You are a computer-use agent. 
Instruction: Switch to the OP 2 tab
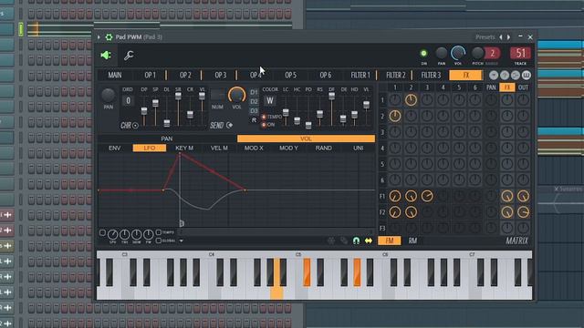(185, 75)
